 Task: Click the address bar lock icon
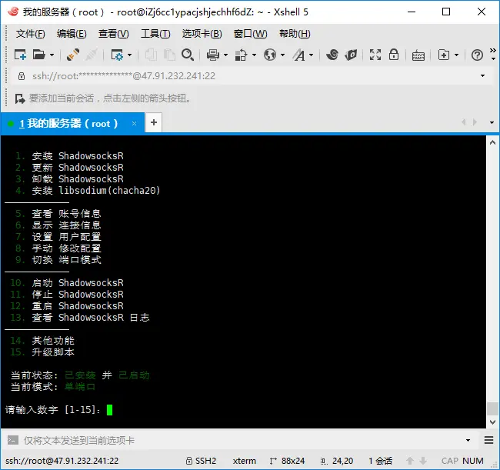(x=21, y=76)
